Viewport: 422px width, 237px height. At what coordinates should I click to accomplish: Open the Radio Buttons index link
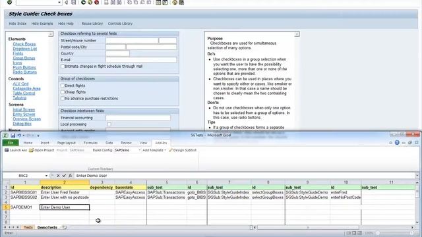click(x=25, y=72)
